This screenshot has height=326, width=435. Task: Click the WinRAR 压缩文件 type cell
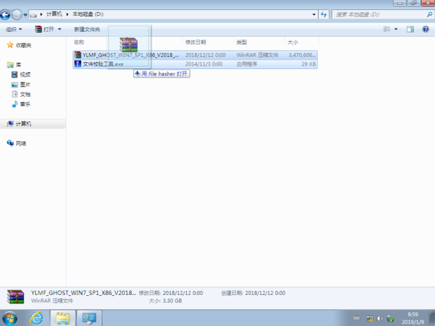(x=257, y=55)
